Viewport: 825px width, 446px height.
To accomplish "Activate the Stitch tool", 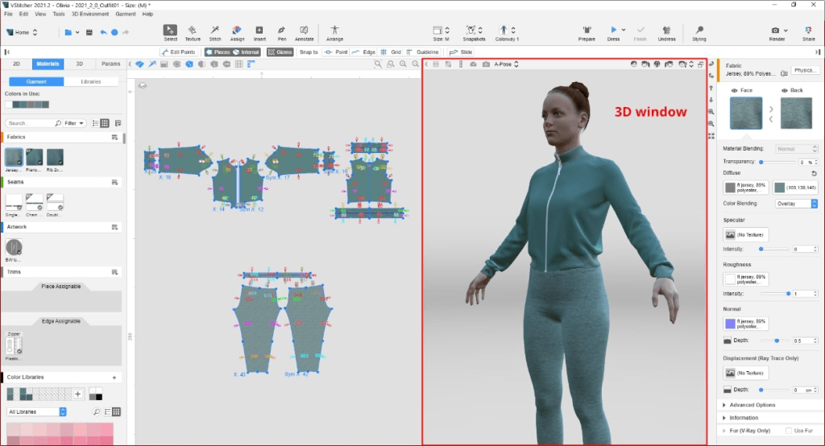I will coord(215,31).
